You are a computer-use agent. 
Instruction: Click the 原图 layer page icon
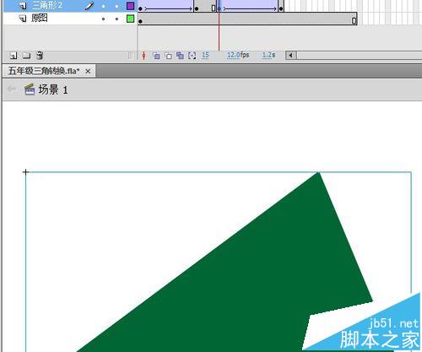click(x=23, y=19)
